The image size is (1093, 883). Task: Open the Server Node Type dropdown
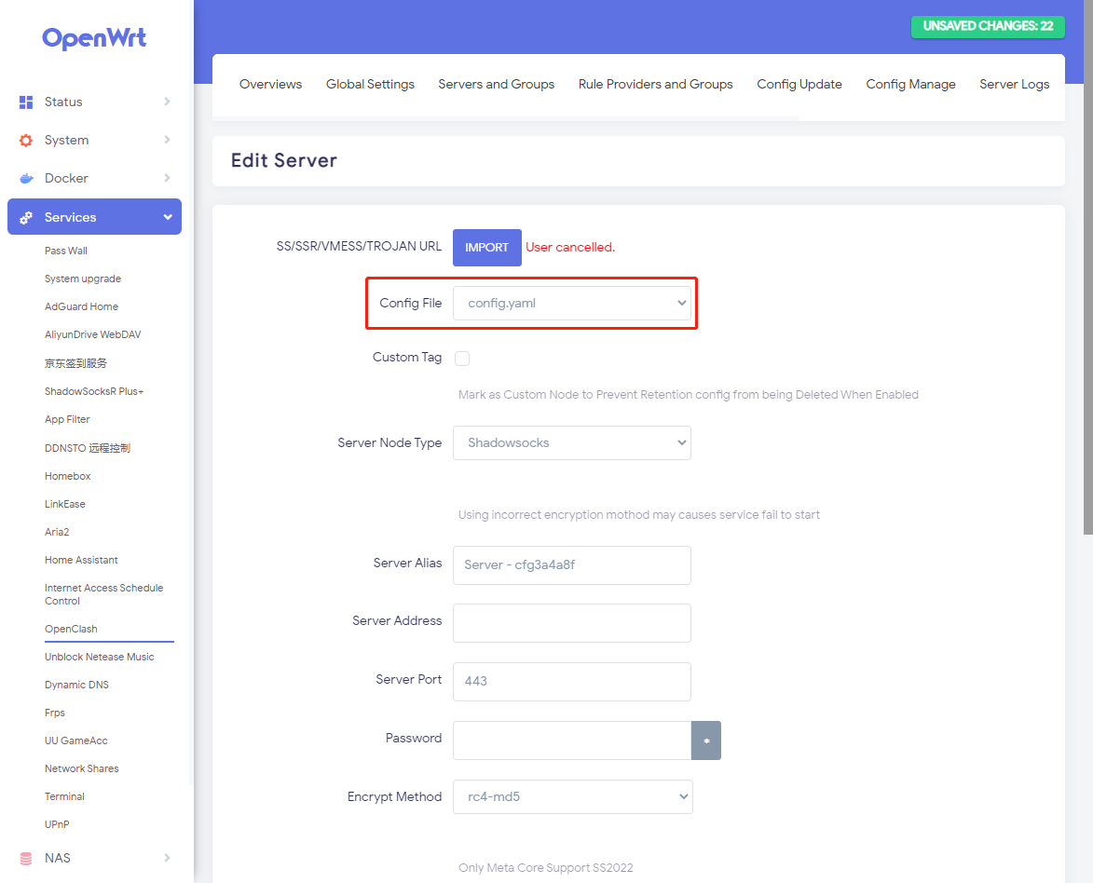571,442
